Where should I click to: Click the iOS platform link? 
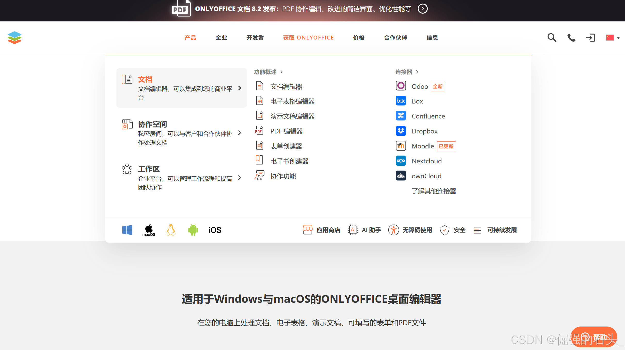click(215, 230)
